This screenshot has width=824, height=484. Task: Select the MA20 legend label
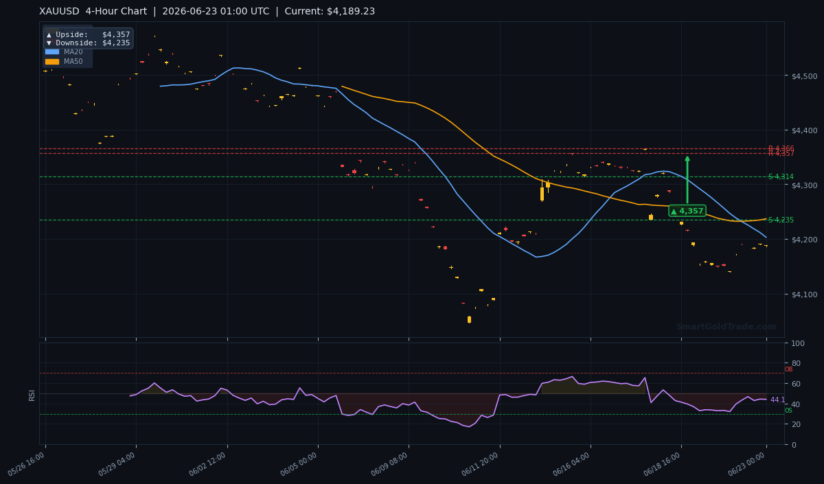click(x=73, y=51)
